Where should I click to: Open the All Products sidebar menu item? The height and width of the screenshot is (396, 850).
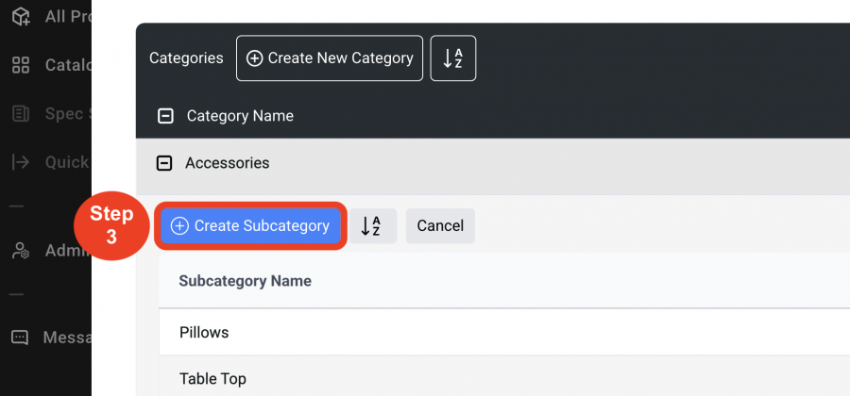point(66,16)
